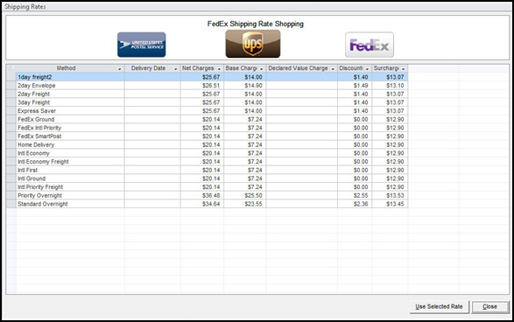Image resolution: width=514 pixels, height=322 pixels.
Task: Open the Base Charge column filter dropdown
Action: tap(261, 69)
